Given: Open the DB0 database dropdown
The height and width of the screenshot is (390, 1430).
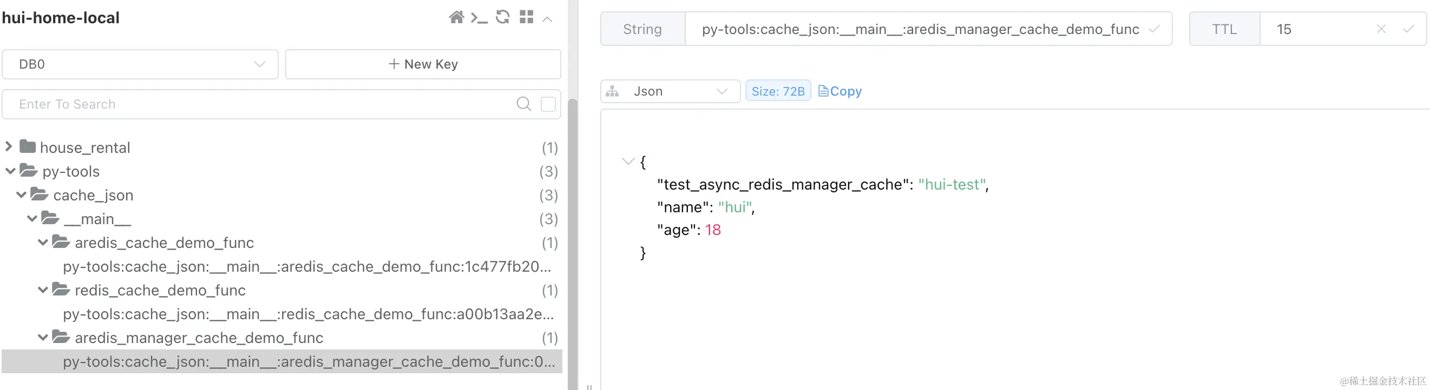Looking at the screenshot, I should coord(140,64).
